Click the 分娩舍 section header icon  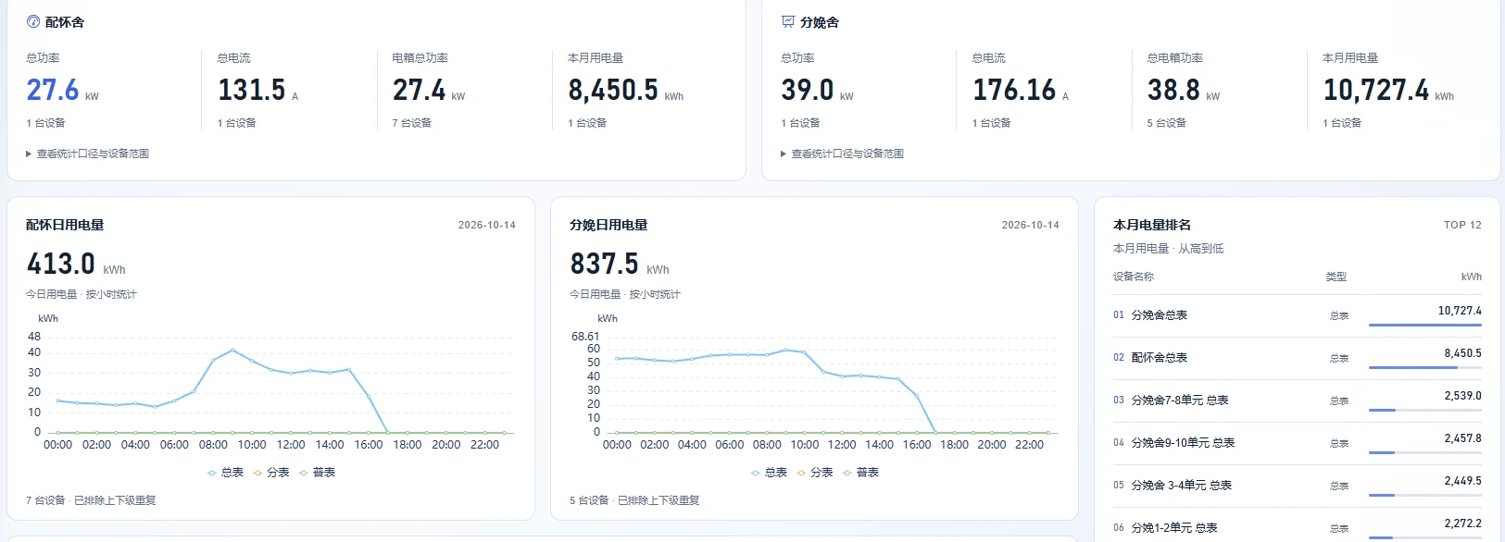pos(788,21)
